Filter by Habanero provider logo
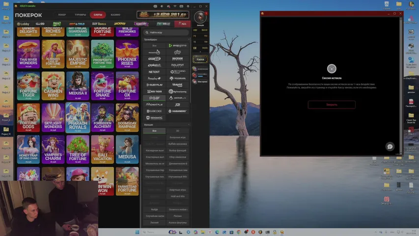This screenshot has width=419, height=236. (177, 111)
